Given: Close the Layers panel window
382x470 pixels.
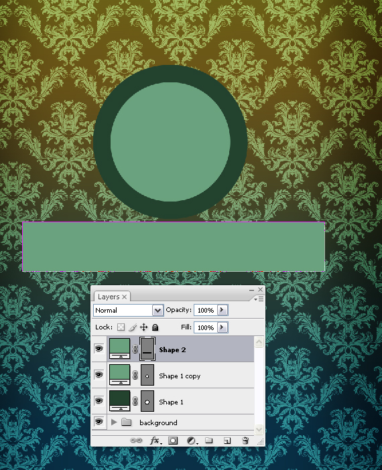Looking at the screenshot, I should [x=261, y=289].
